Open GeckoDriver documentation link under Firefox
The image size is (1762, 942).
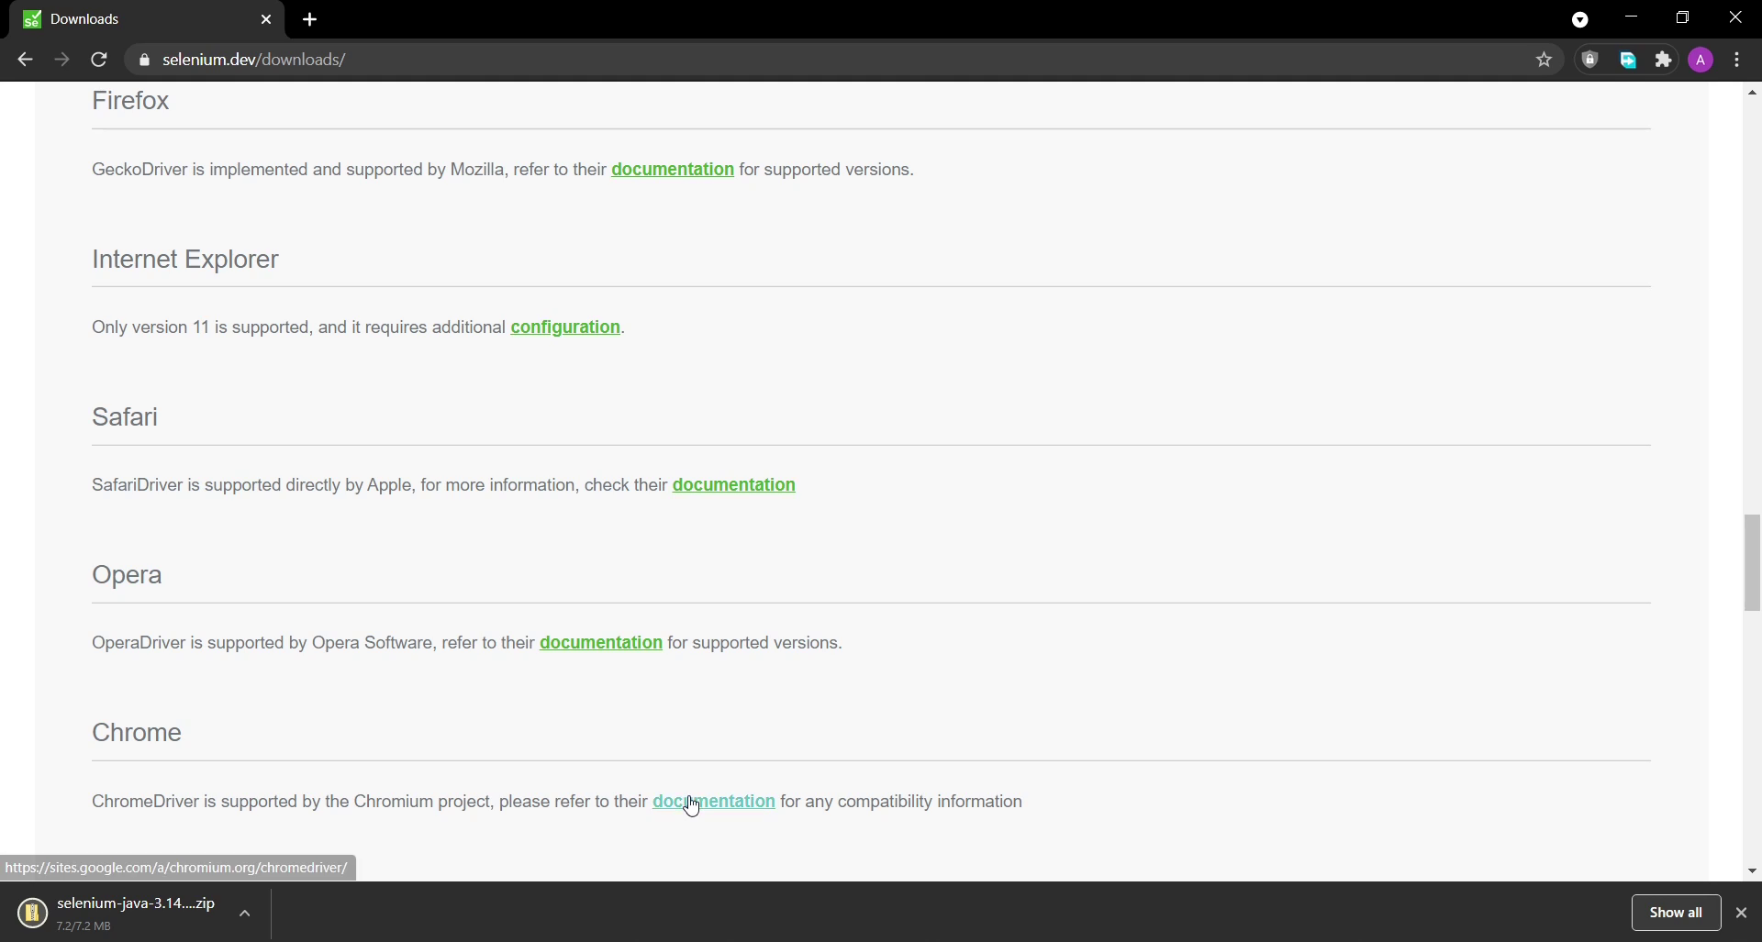673,170
